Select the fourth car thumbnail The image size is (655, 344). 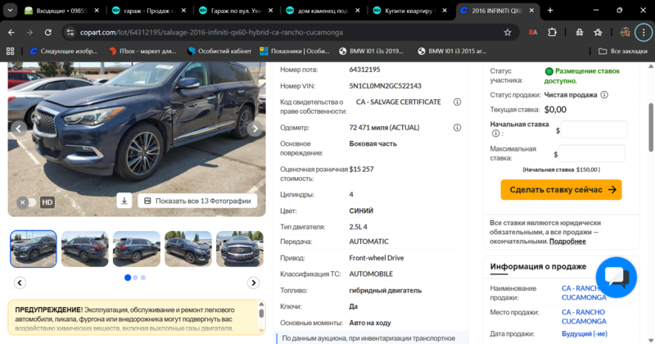(x=188, y=249)
